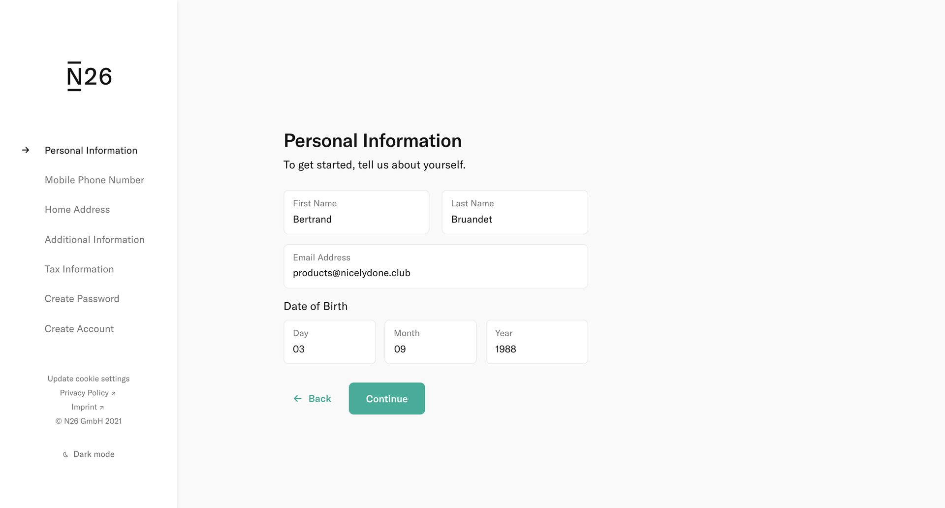Select the arrow indicator beside Personal Information

tap(25, 150)
